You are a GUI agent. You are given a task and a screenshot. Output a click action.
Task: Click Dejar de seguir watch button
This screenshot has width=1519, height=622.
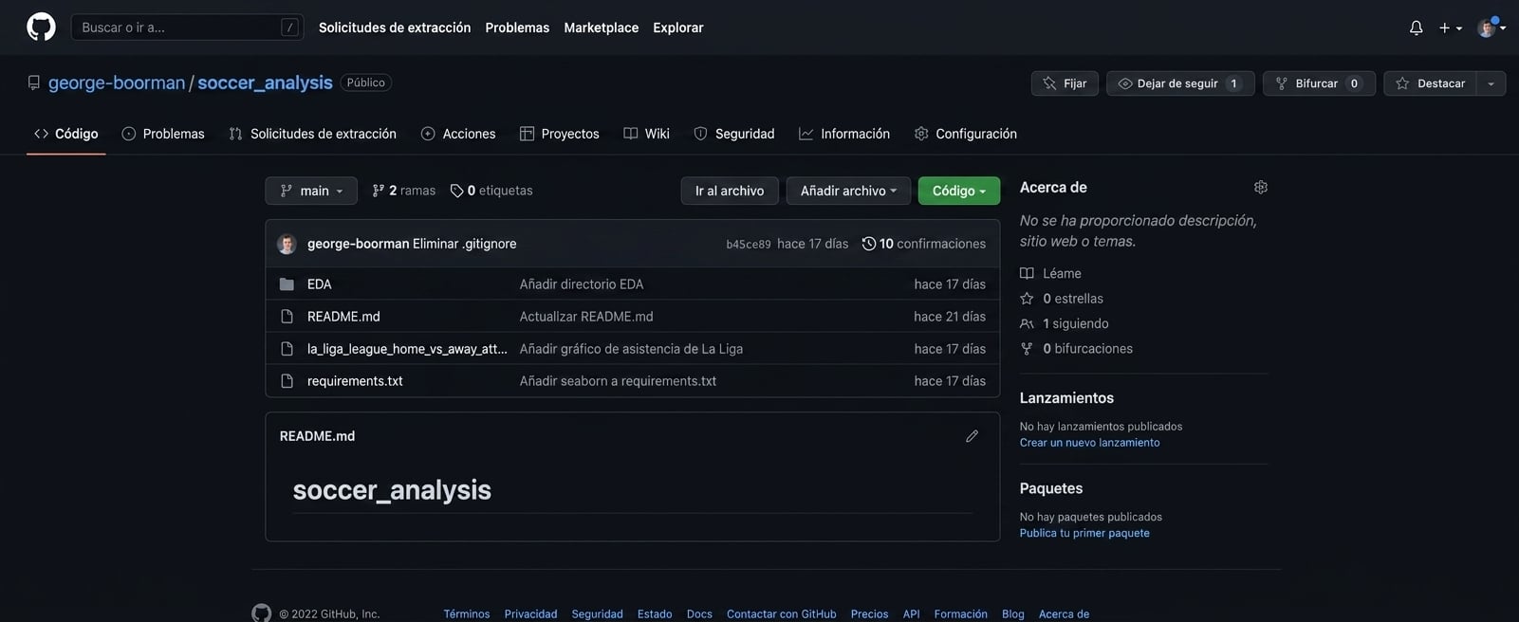(1180, 83)
